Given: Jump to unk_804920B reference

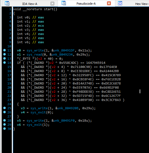Looking at the screenshot, I should click(x=68, y=108).
